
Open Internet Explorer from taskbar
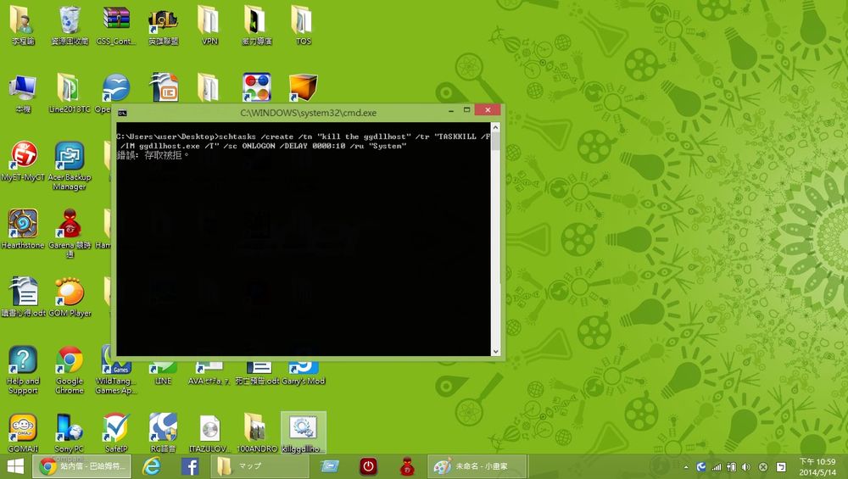(152, 466)
